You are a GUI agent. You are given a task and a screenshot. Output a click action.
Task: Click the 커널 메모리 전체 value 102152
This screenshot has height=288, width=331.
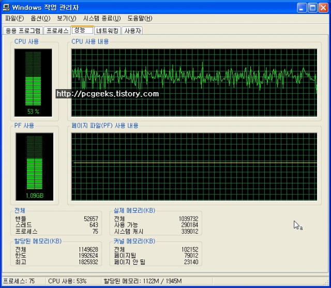(x=190, y=250)
